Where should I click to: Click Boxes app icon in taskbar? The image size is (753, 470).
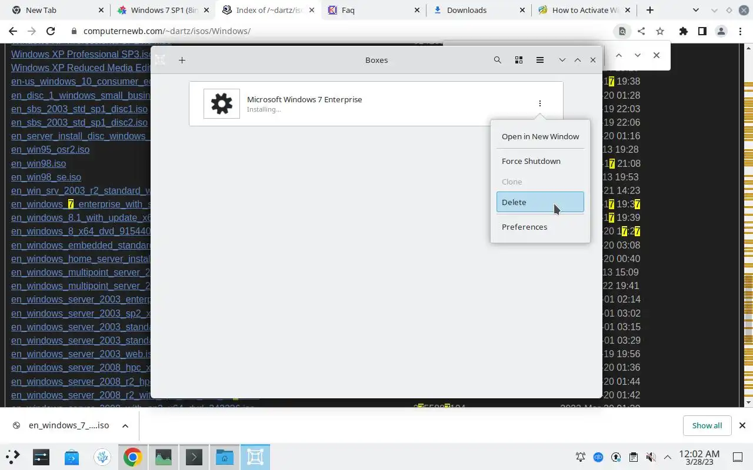[255, 456]
